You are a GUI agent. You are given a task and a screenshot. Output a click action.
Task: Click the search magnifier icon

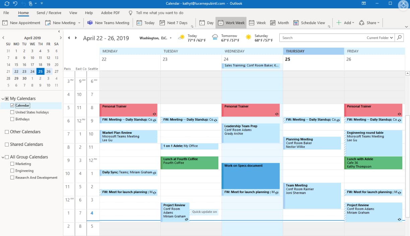pos(399,38)
